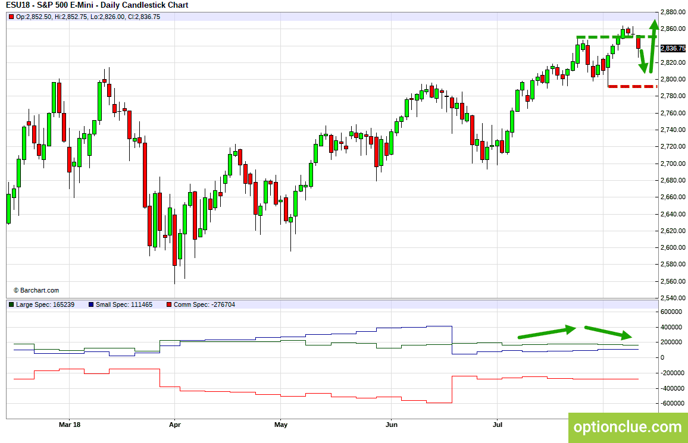Viewport: 688px width, 443px height.
Task: Click the Apr date label
Action: [x=174, y=425]
